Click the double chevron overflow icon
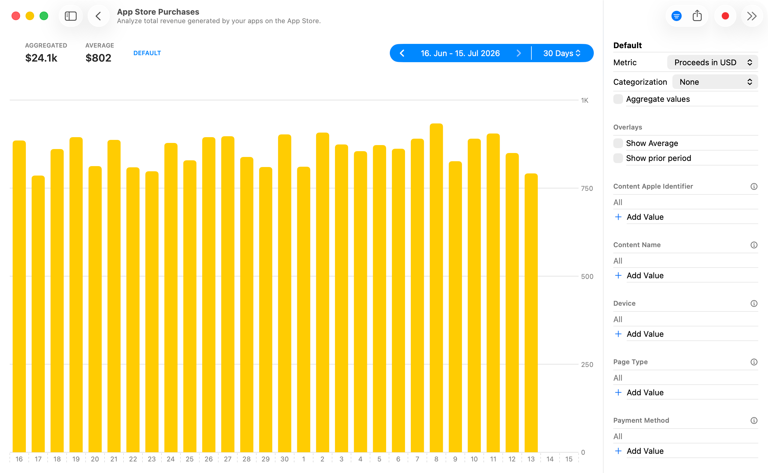This screenshot has width=768, height=473. click(752, 16)
